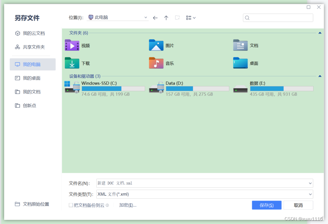328x224 pixels.
Task: Select 我的电脑 in the sidebar
Action: tap(33, 64)
